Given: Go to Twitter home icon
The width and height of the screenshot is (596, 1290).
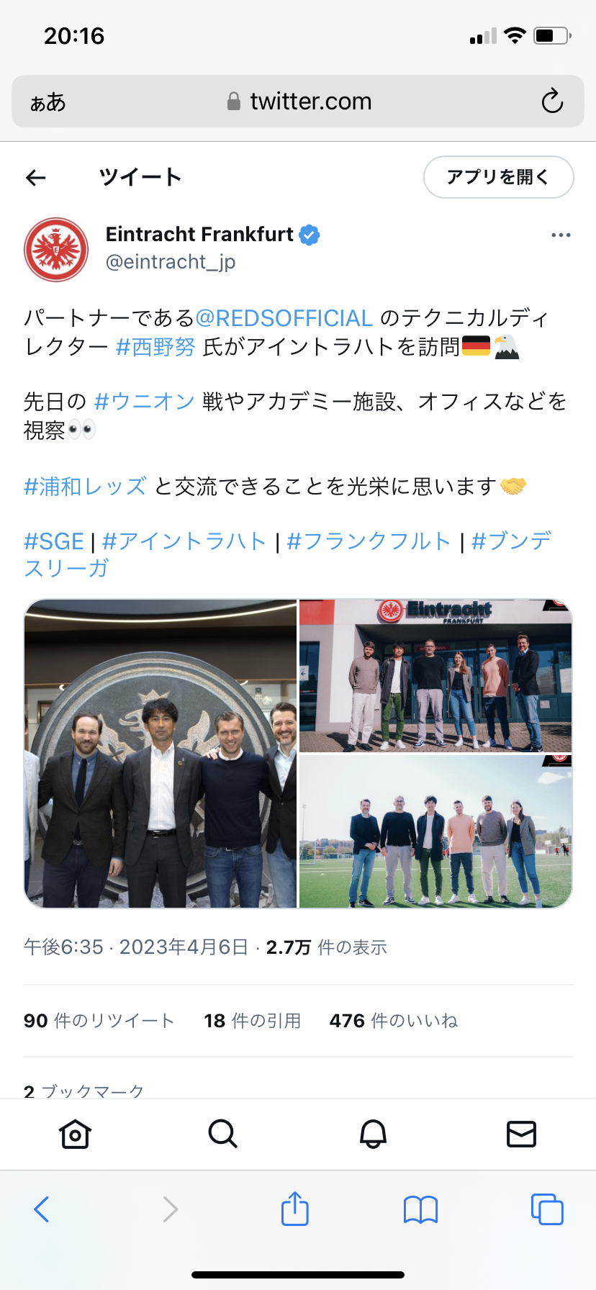Looking at the screenshot, I should (75, 1134).
